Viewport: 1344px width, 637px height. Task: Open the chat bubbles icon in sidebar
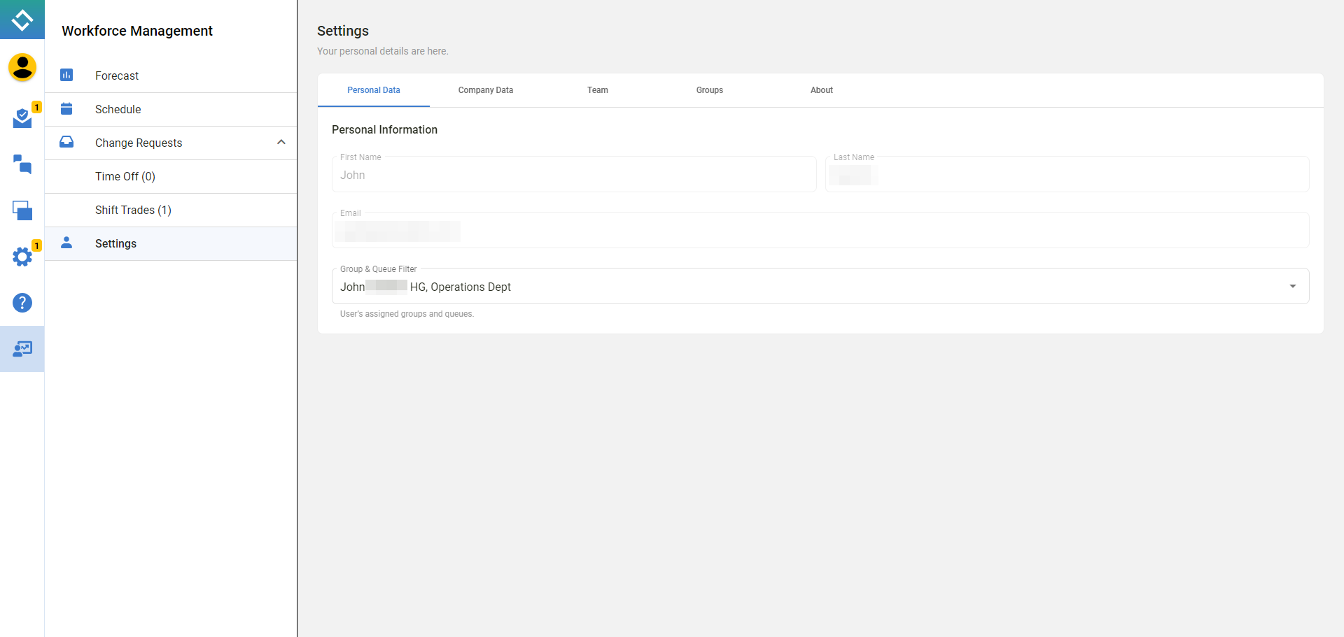pos(22,164)
